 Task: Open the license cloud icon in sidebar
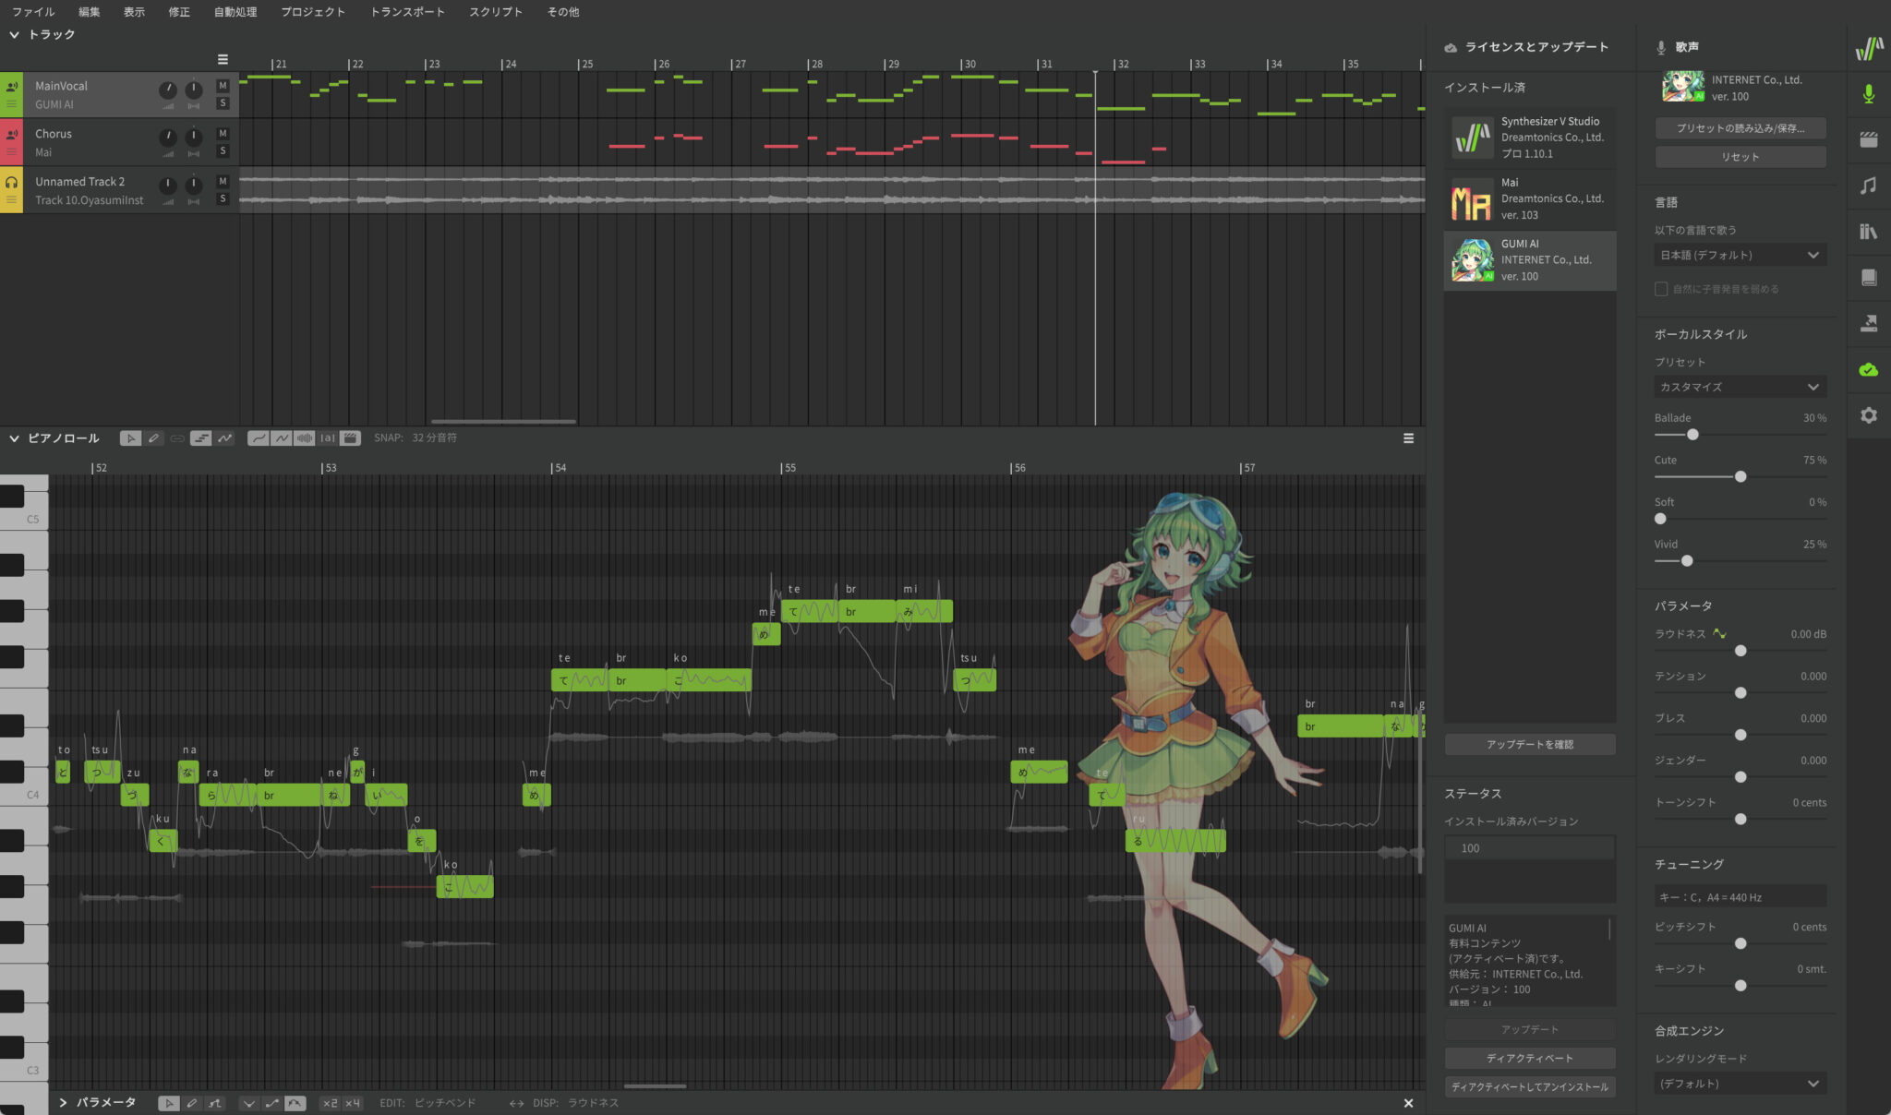1868,370
